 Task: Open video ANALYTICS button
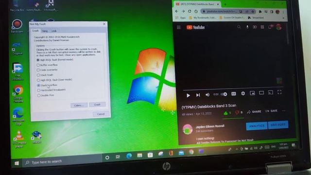point(257,126)
